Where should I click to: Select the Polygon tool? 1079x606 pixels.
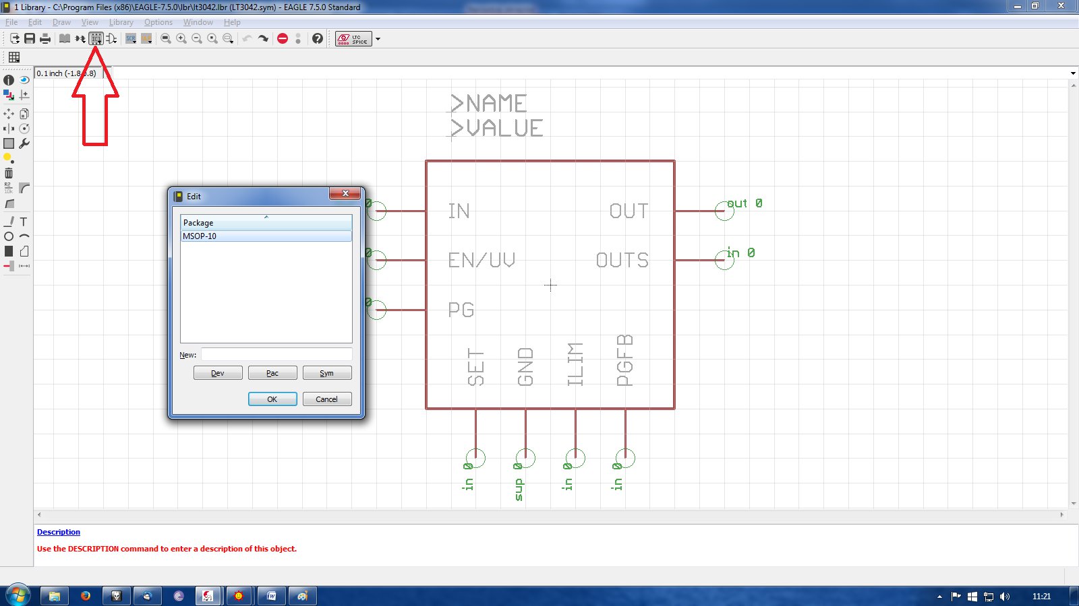(x=24, y=251)
